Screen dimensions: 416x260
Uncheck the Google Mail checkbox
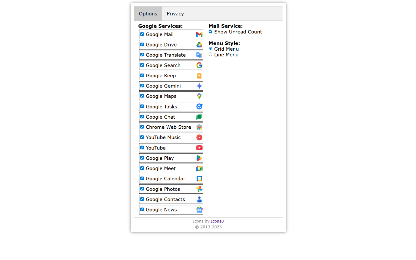point(142,34)
